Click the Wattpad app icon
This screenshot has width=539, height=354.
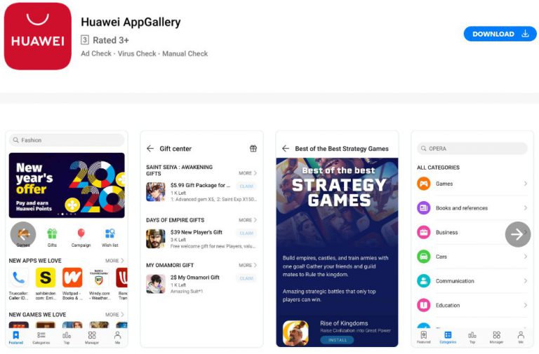coord(72,278)
